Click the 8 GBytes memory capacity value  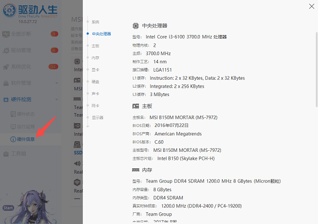tap(162, 189)
